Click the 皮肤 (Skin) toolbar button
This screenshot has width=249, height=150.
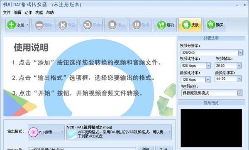(190, 25)
